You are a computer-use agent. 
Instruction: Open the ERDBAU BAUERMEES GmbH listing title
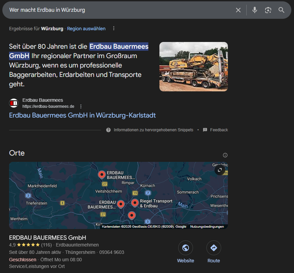(x=48, y=237)
